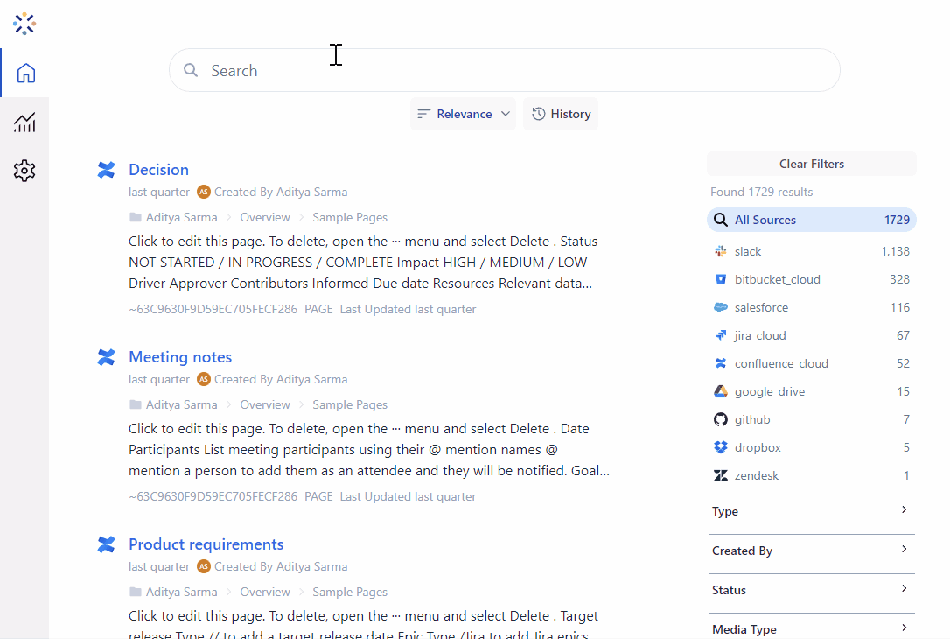Image resolution: width=950 pixels, height=639 pixels.
Task: Click Clear Filters button
Action: (811, 164)
